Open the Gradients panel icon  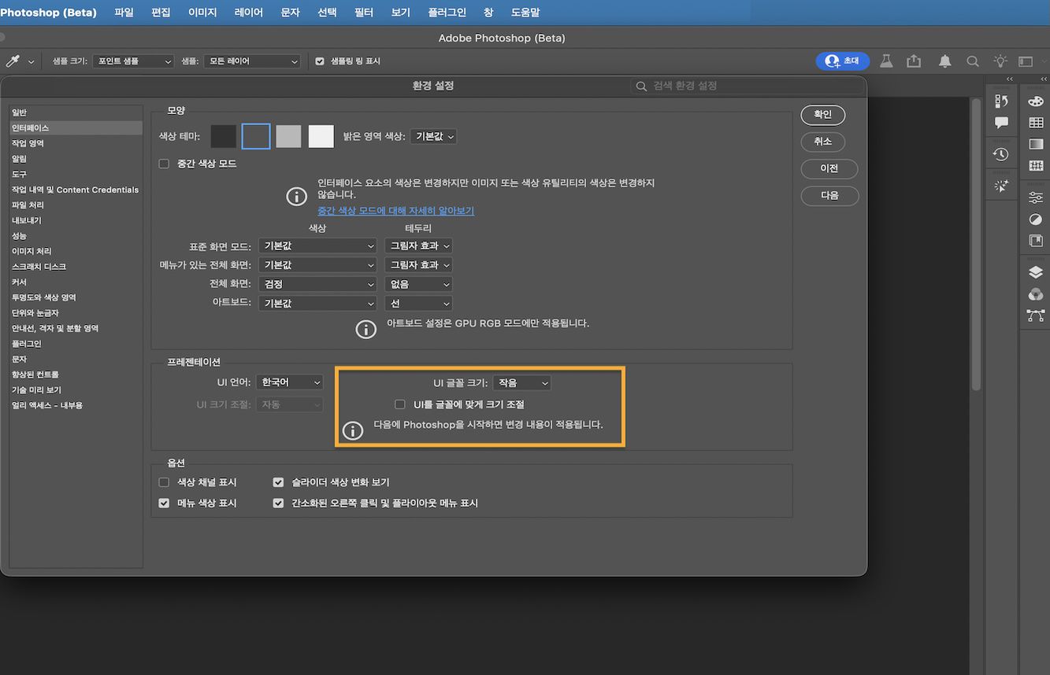pyautogui.click(x=1037, y=143)
